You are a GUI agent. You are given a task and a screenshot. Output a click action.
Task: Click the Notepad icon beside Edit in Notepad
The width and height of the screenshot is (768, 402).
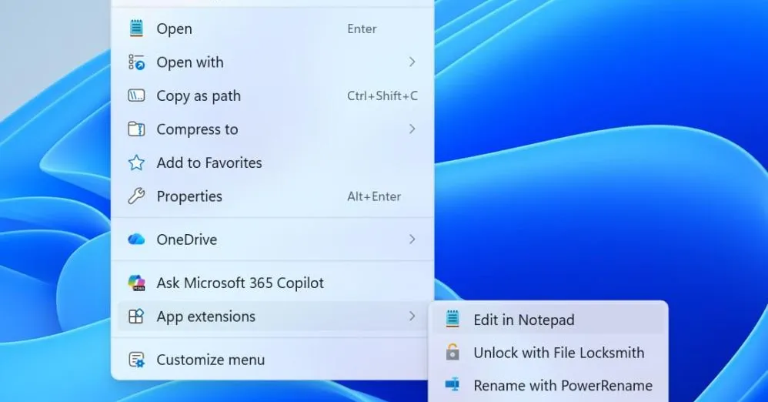pyautogui.click(x=452, y=319)
